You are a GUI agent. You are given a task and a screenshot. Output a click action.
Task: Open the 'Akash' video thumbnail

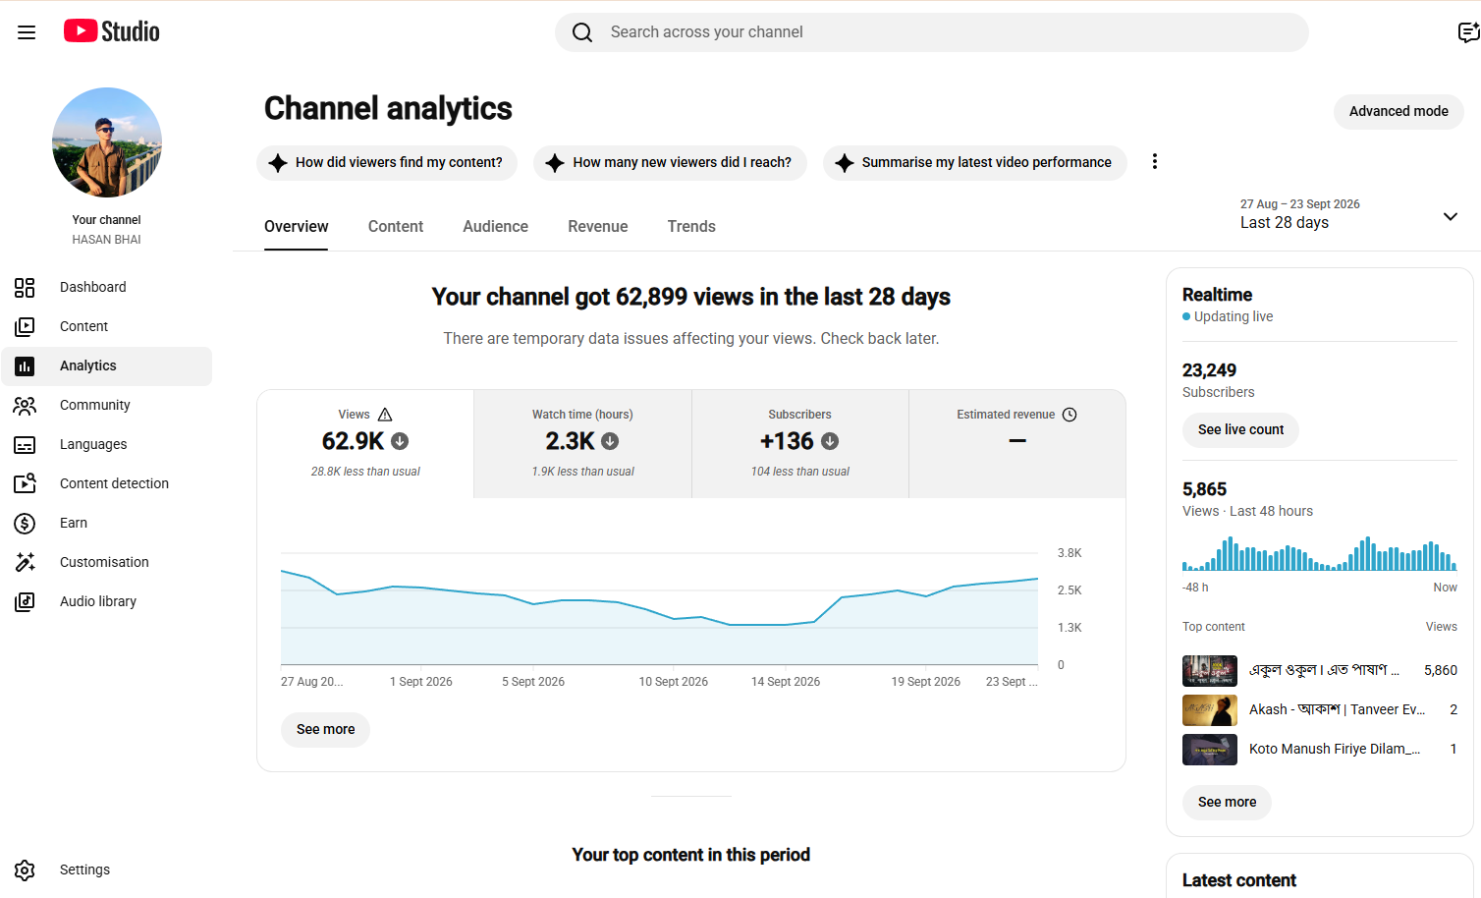tap(1210, 709)
